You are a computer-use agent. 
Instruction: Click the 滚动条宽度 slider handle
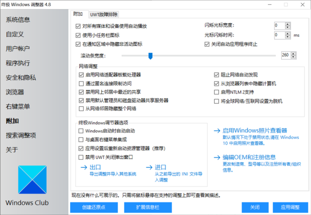click(x=151, y=56)
